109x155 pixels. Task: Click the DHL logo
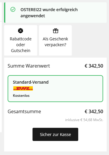pos(23,88)
